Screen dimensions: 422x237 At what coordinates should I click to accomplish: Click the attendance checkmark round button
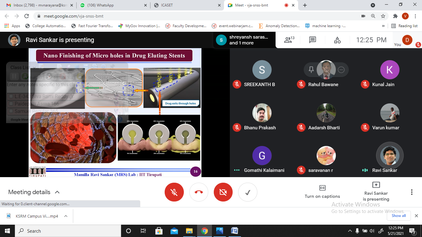[247, 192]
